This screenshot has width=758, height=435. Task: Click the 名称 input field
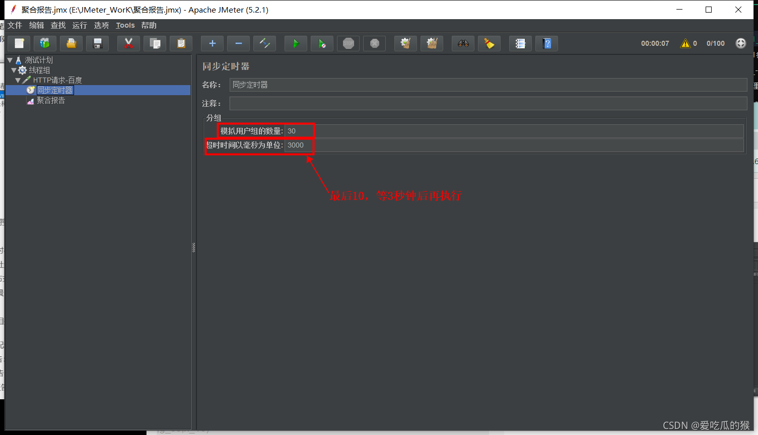click(x=488, y=85)
